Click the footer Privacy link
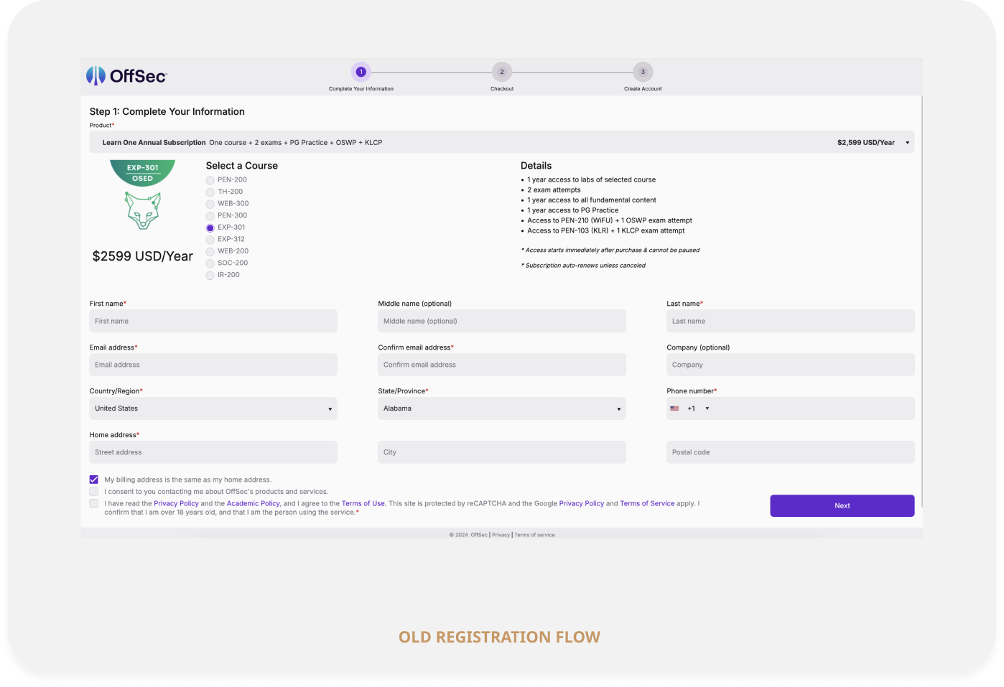This screenshot has width=1004, height=687. (501, 535)
